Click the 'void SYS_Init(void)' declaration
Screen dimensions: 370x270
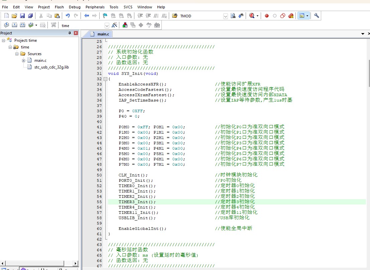pyautogui.click(x=133, y=74)
